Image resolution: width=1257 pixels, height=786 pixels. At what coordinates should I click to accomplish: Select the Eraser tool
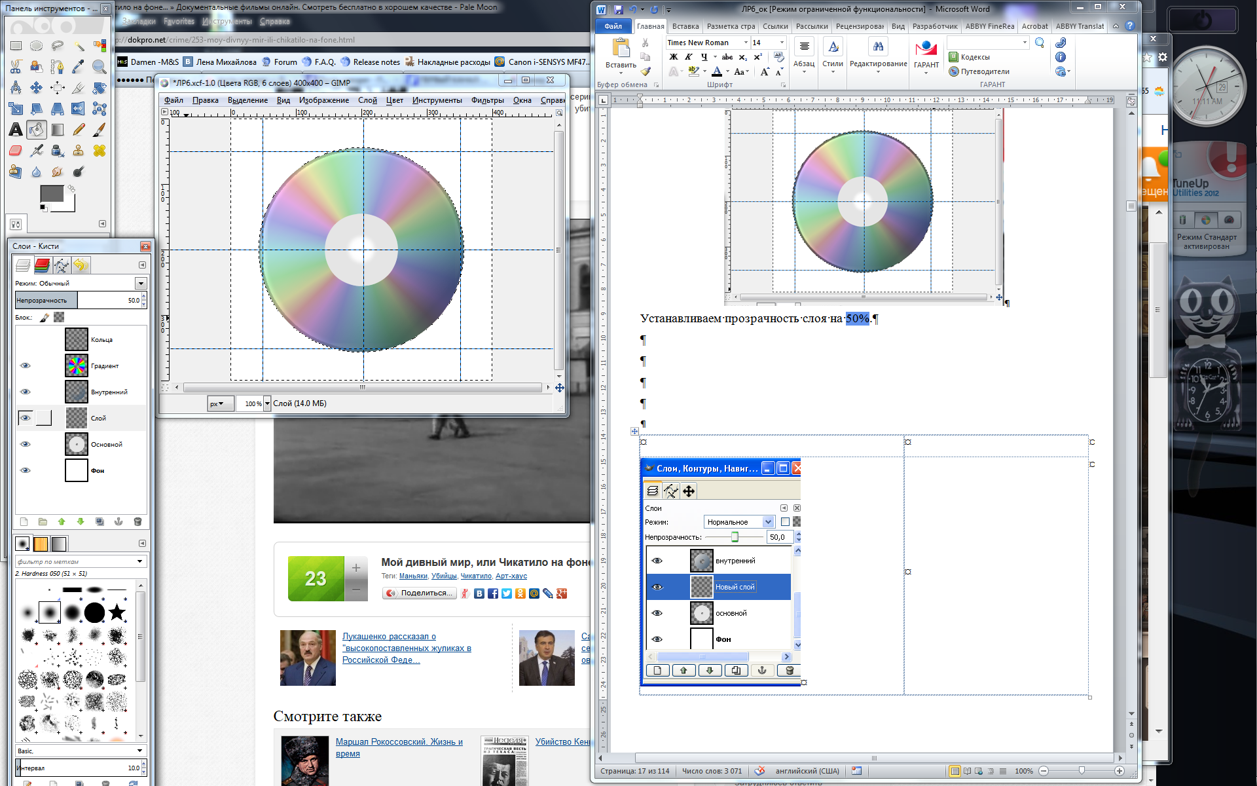point(16,151)
